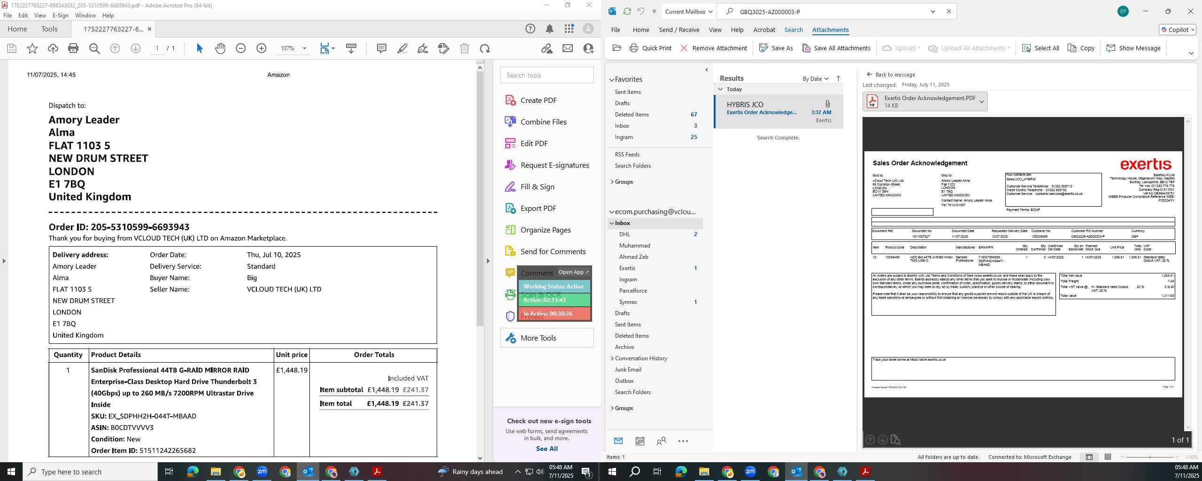Click Save All Attachments in Outlook
Image resolution: width=1202 pixels, height=481 pixels.
pos(836,48)
